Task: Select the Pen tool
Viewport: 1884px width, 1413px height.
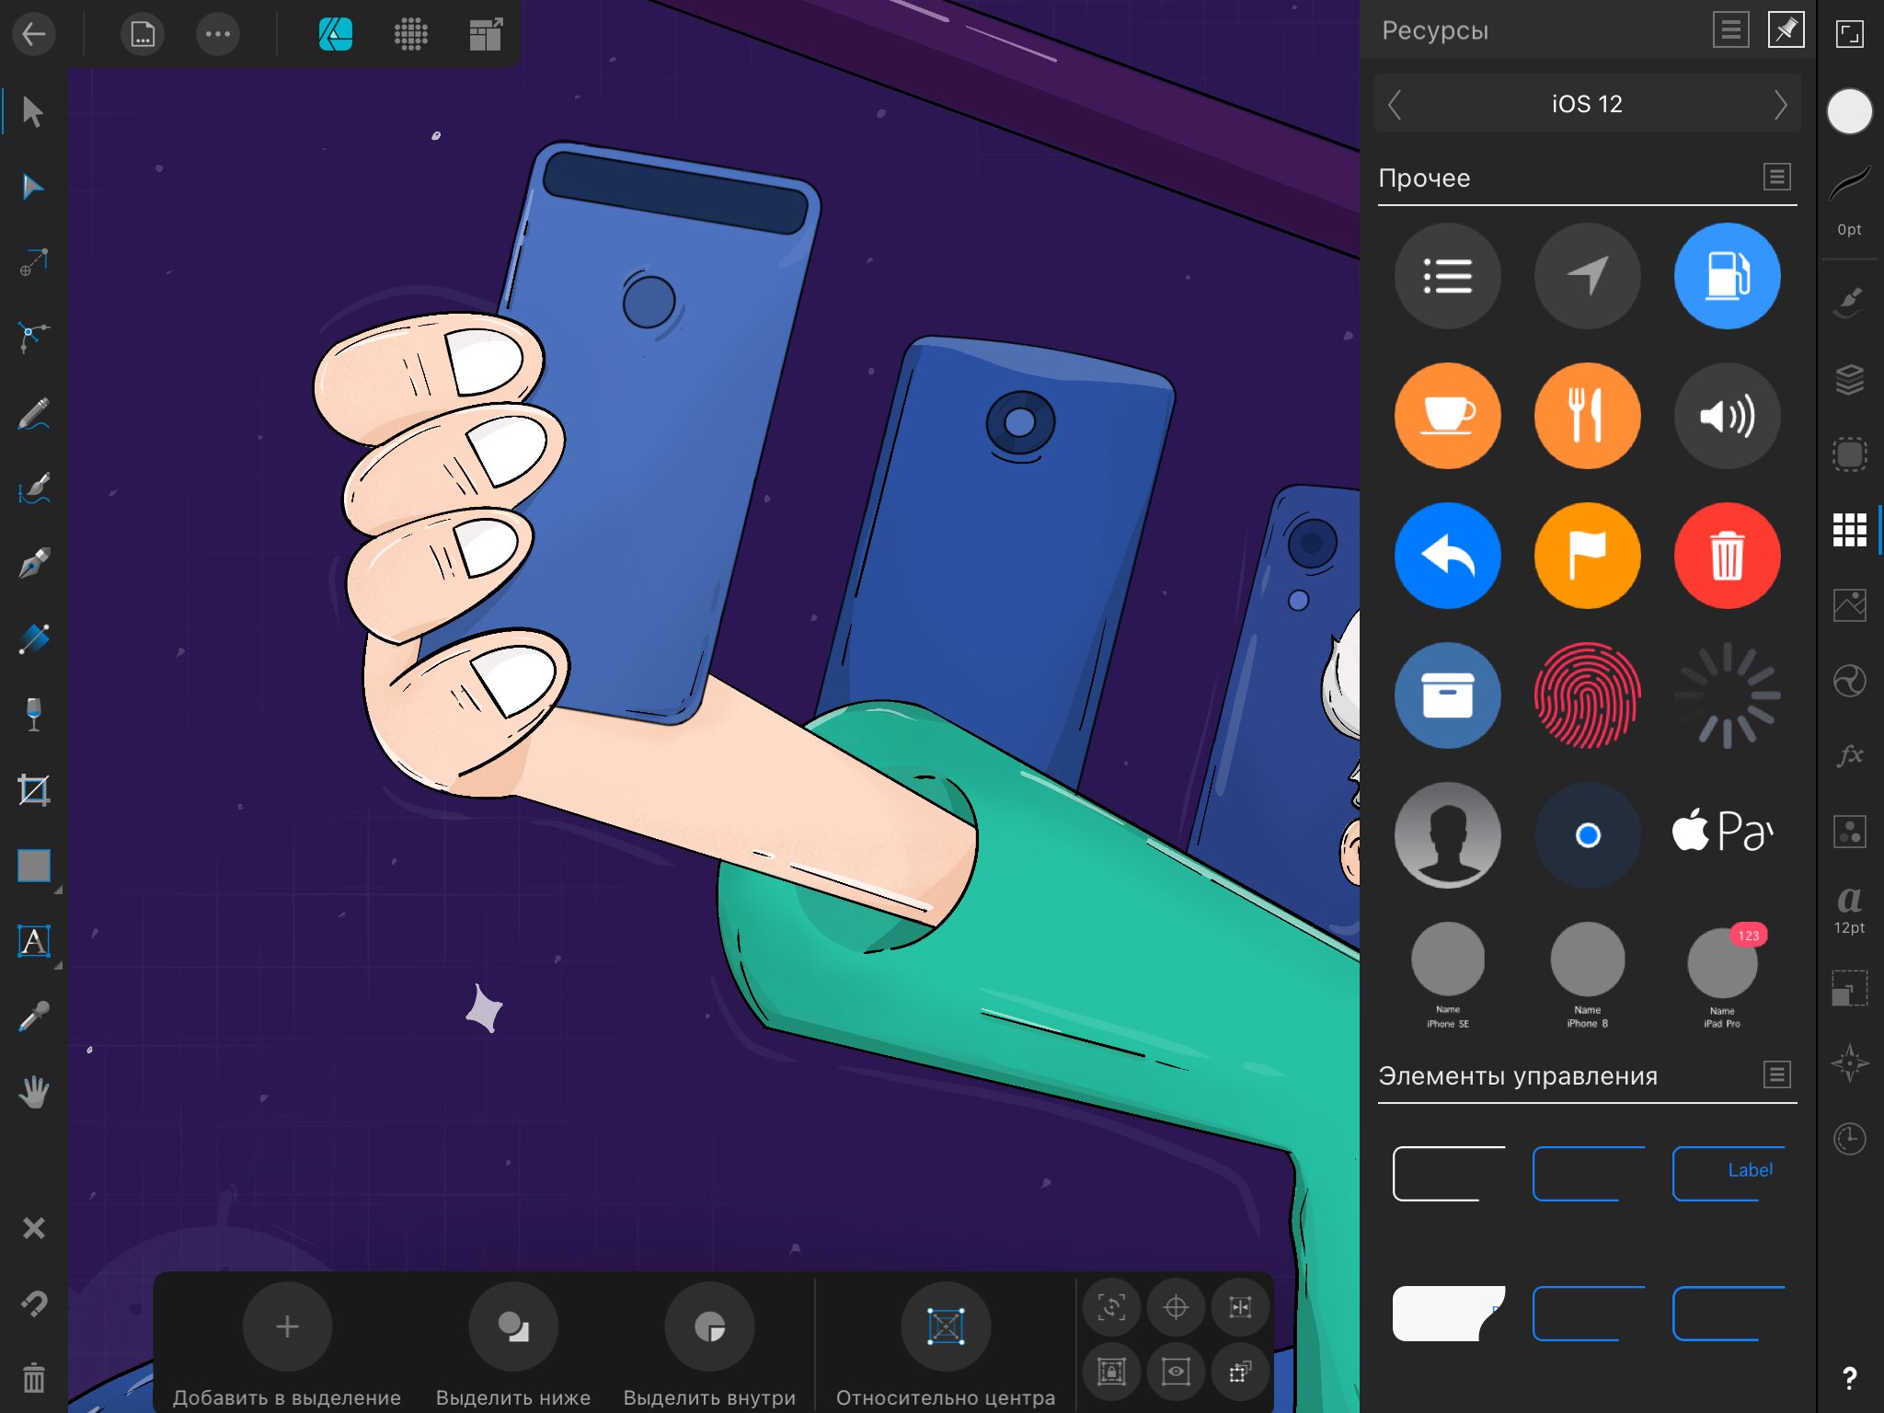Action: (x=33, y=563)
